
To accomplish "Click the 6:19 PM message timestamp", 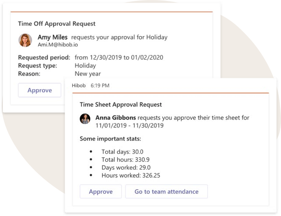I will [x=100, y=85].
